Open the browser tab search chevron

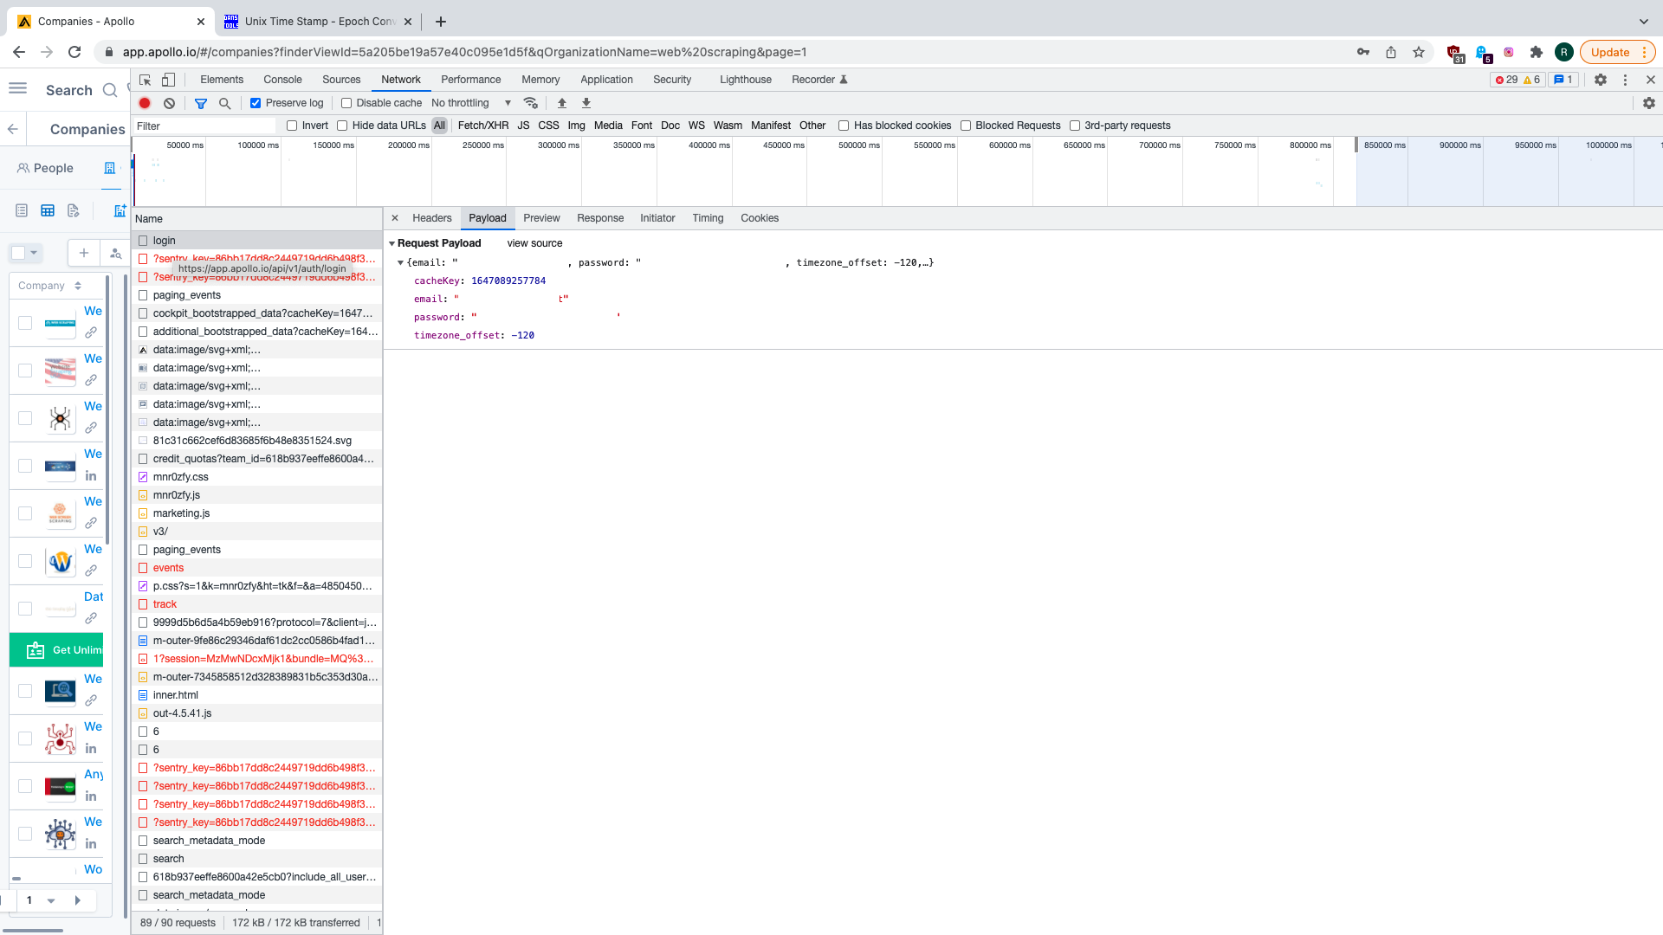point(1644,22)
